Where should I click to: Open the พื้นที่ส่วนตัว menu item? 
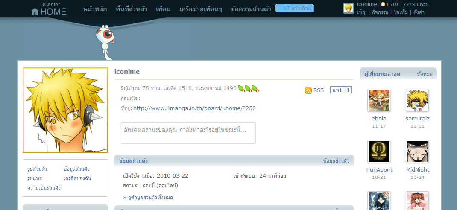(131, 9)
